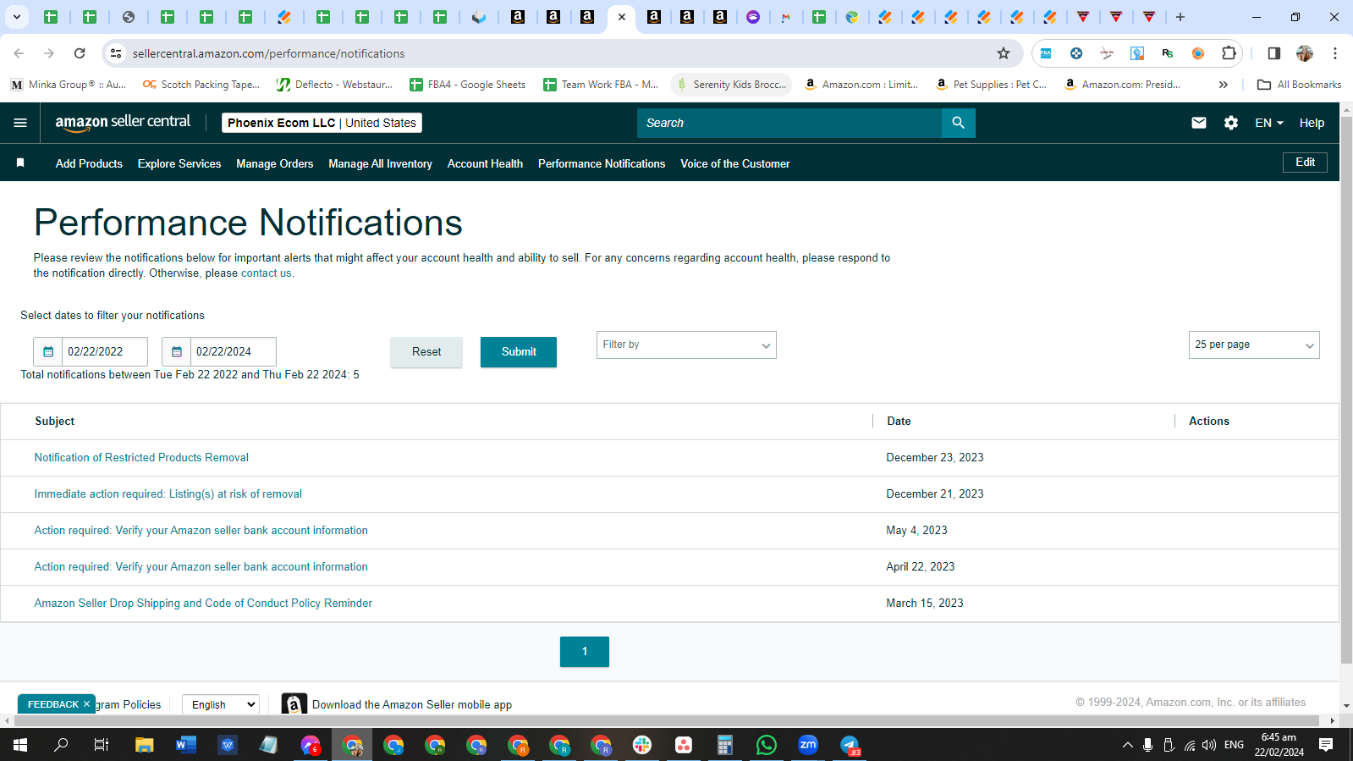The height and width of the screenshot is (761, 1353).
Task: Close the FEEDBACK widget with its X
Action: pos(86,704)
